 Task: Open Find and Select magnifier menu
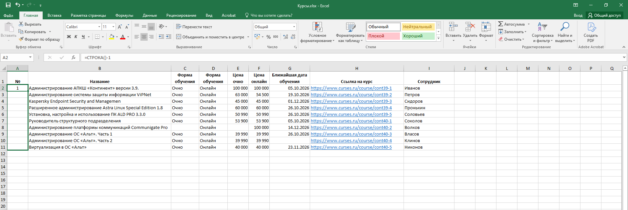point(565,32)
